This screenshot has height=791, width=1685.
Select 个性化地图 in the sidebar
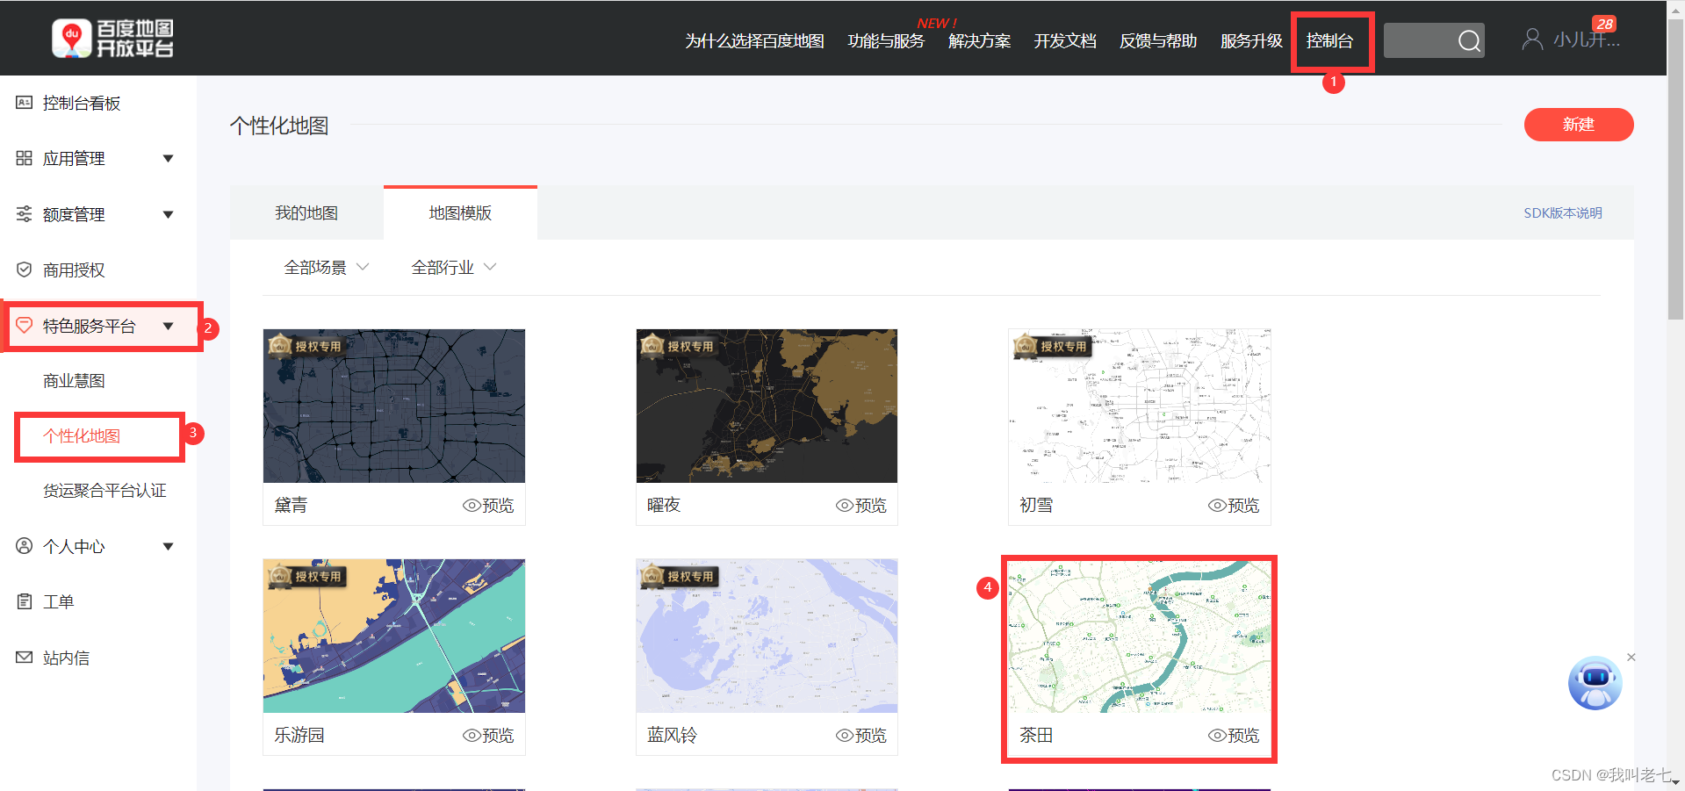82,435
